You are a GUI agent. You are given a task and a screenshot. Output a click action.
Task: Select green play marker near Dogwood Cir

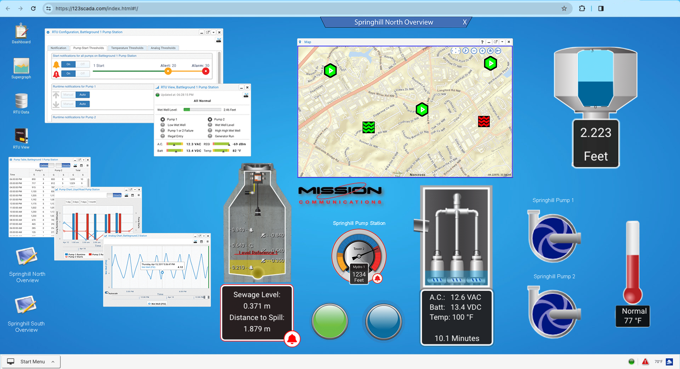point(422,110)
